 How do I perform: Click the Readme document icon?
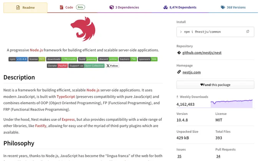coord(18,8)
